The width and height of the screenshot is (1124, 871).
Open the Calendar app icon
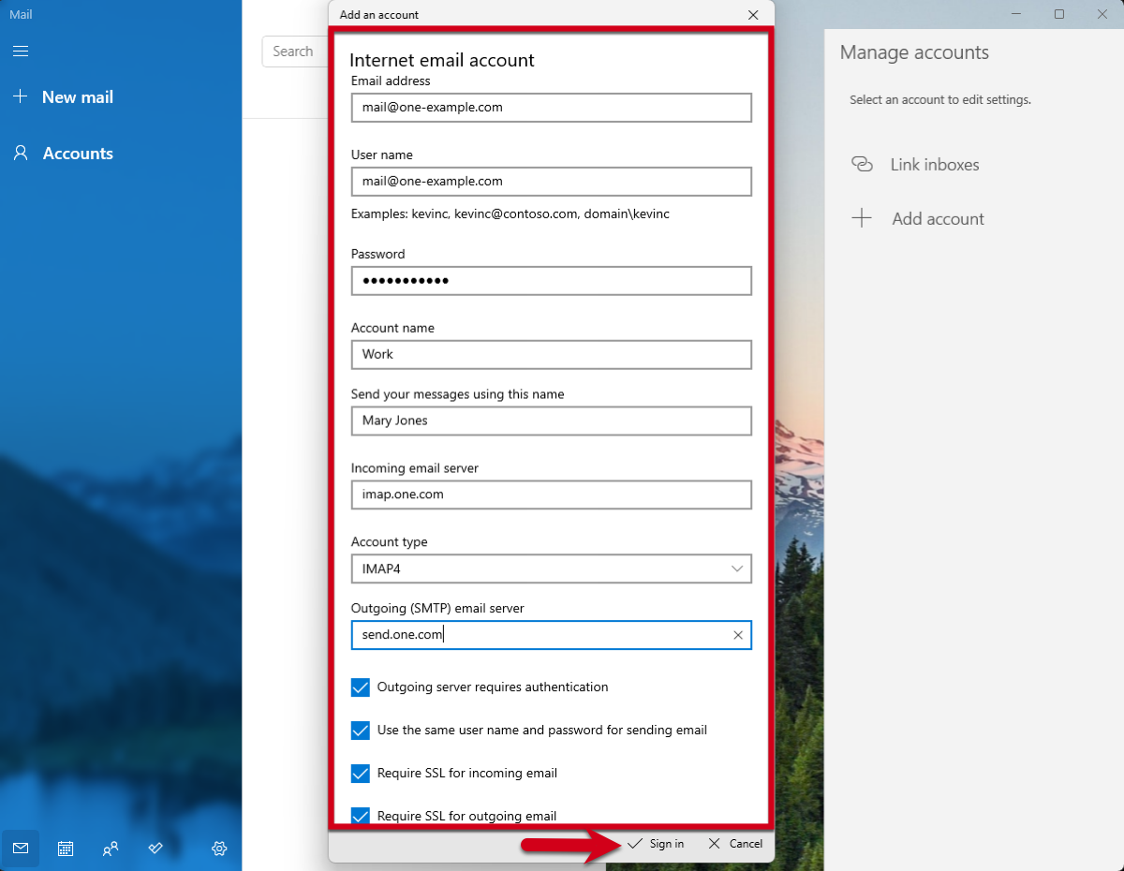click(66, 849)
